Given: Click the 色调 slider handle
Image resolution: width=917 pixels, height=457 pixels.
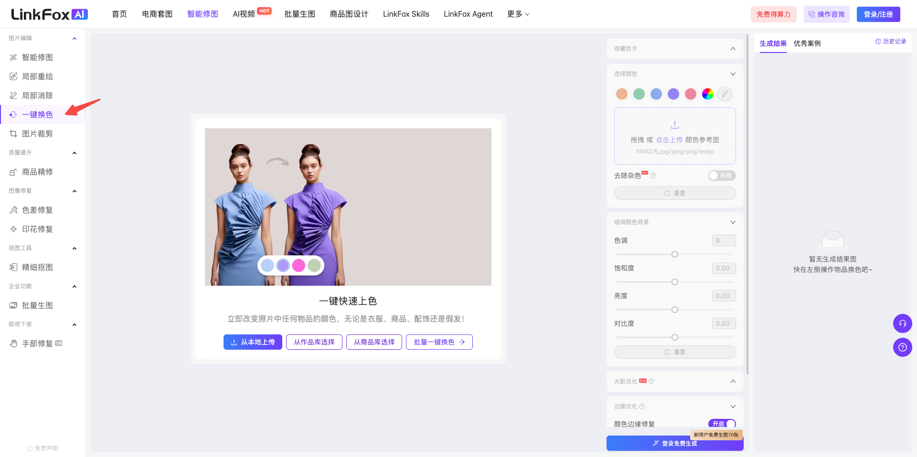Looking at the screenshot, I should (x=675, y=254).
